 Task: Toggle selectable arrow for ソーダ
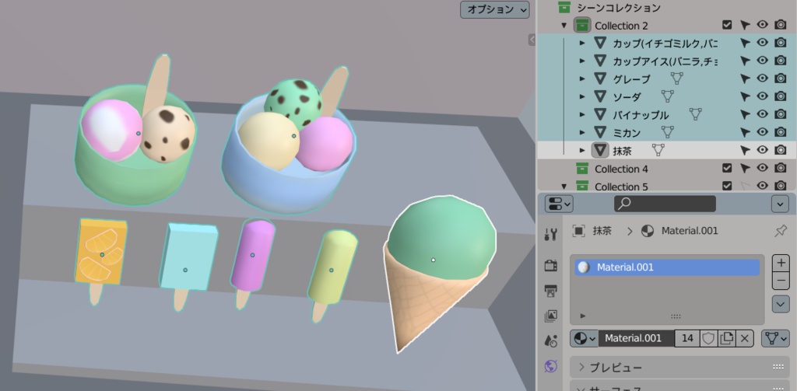pos(745,96)
